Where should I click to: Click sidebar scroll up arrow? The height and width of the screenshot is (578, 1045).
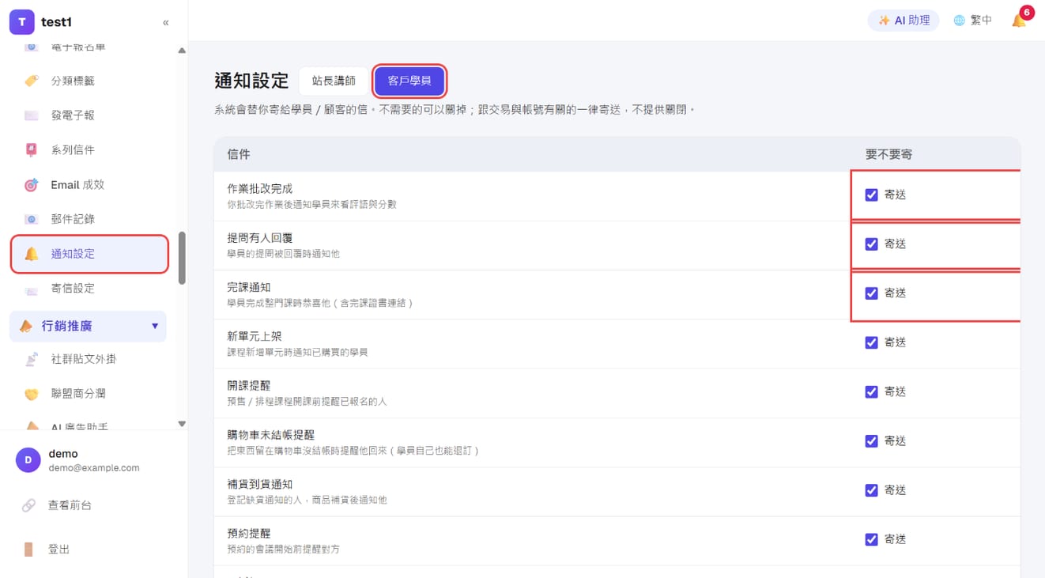[x=182, y=51]
